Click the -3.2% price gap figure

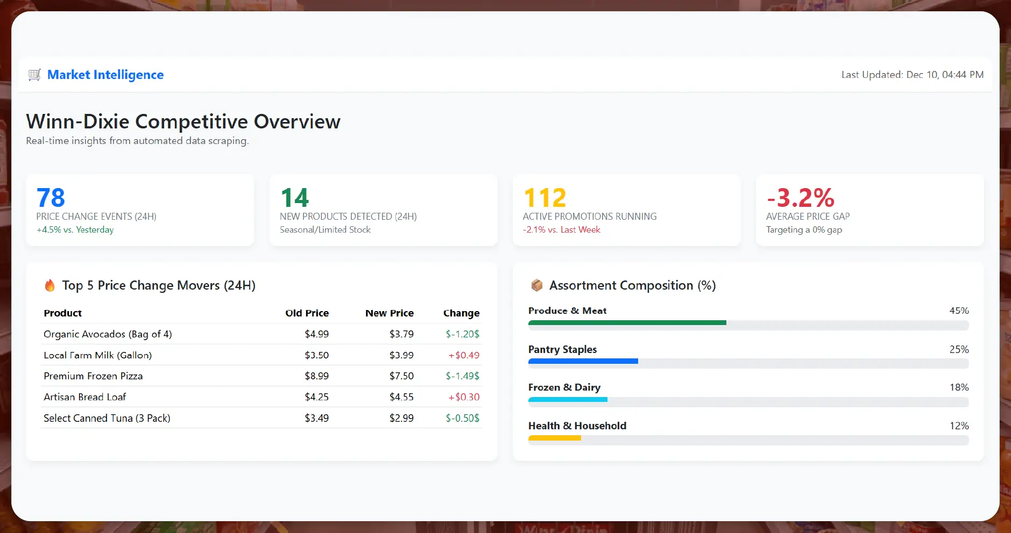tap(800, 198)
